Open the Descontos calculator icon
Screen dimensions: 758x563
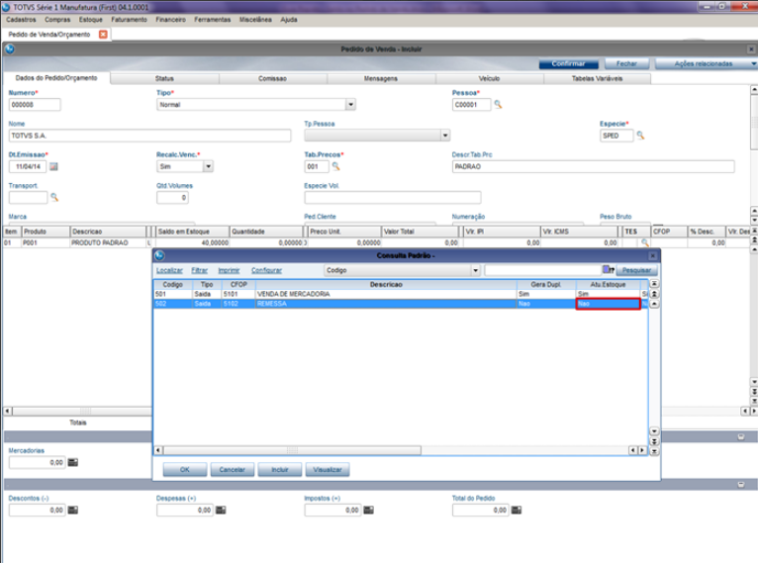click(73, 510)
